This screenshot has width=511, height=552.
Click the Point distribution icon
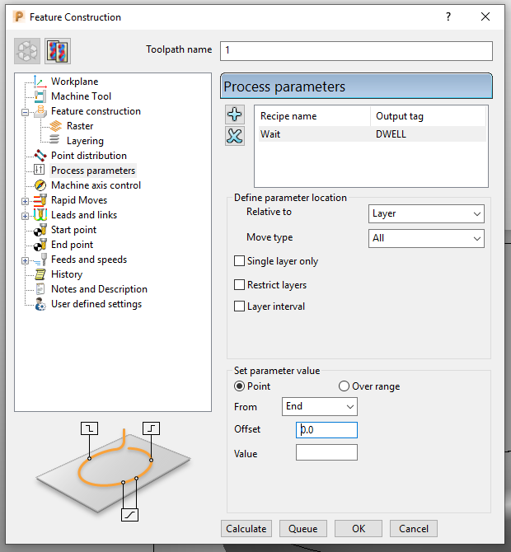[x=40, y=156]
